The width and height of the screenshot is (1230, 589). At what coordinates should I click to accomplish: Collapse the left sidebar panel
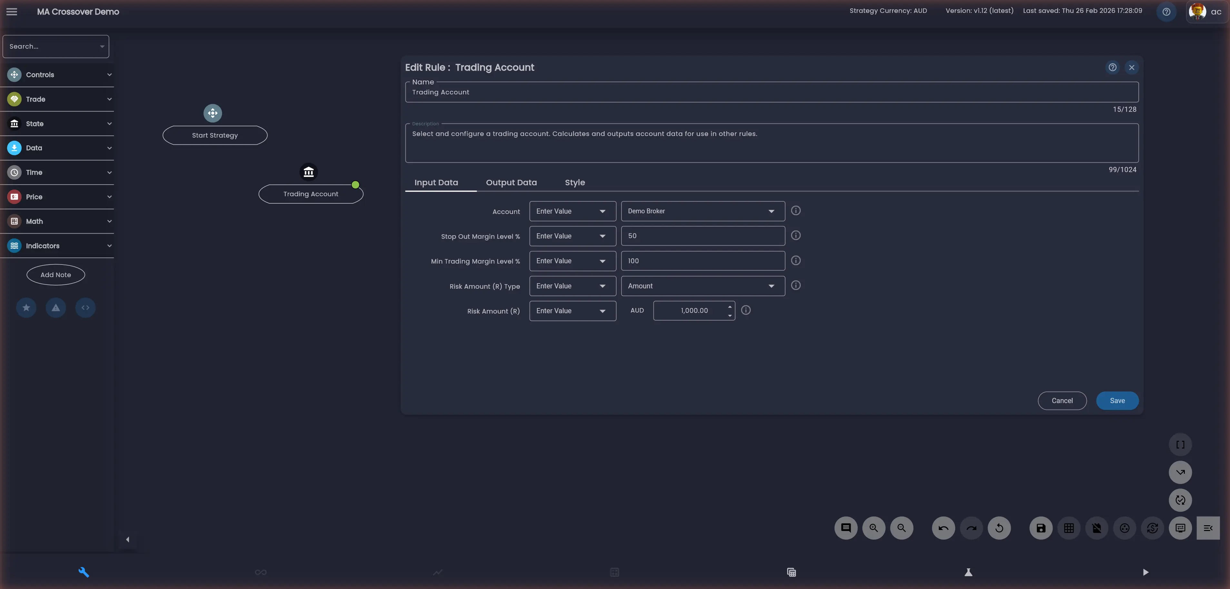coord(127,539)
